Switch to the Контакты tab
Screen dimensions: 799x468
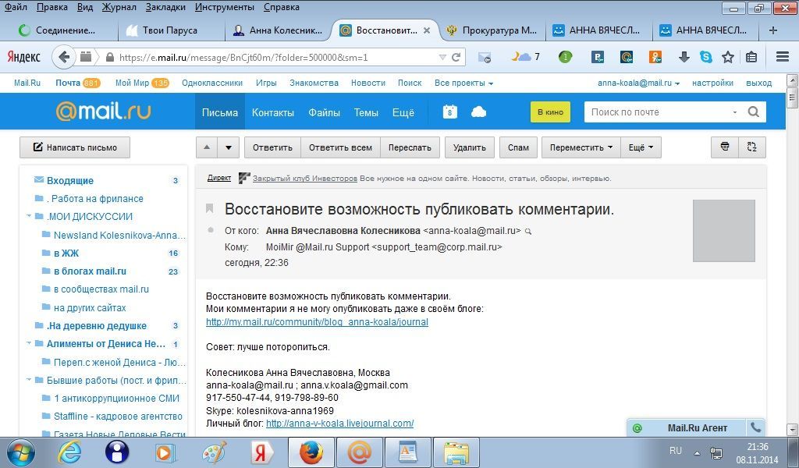(272, 112)
